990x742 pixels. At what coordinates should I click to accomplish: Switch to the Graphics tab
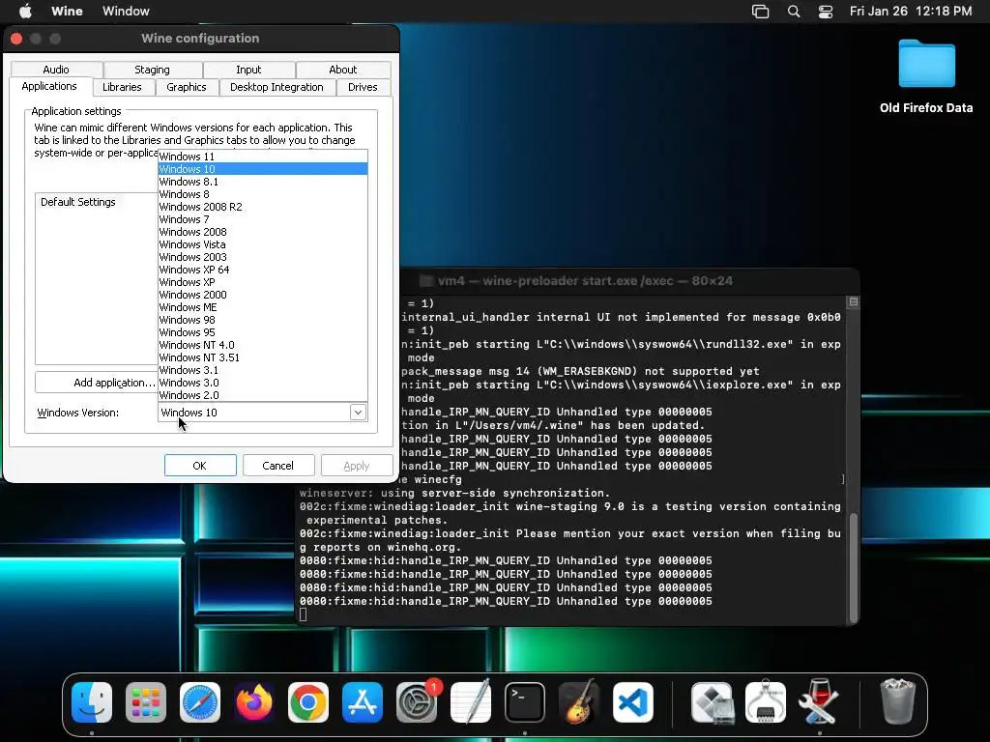[x=187, y=87]
